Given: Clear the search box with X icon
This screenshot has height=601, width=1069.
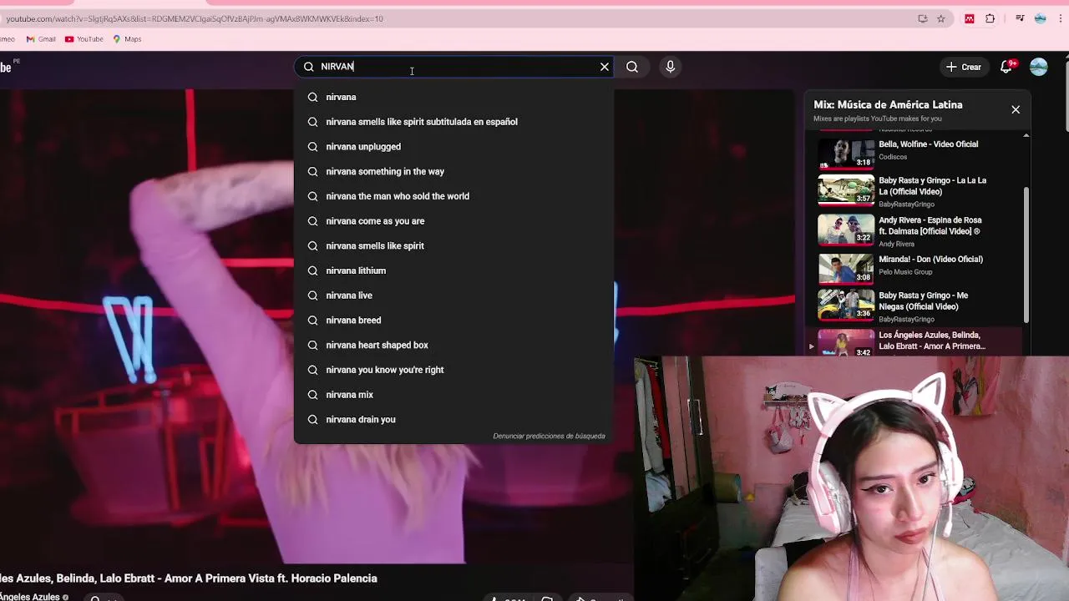Looking at the screenshot, I should tap(605, 67).
